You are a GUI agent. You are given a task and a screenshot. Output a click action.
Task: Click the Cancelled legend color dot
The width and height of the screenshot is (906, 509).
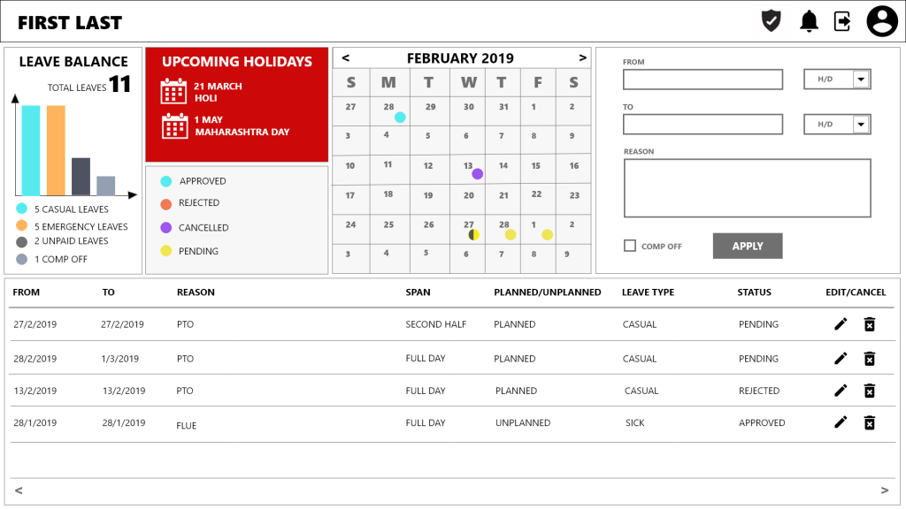tap(165, 227)
